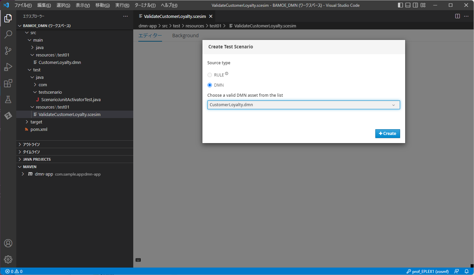
Task: Collapse the MAVEN section
Action: coord(75,167)
